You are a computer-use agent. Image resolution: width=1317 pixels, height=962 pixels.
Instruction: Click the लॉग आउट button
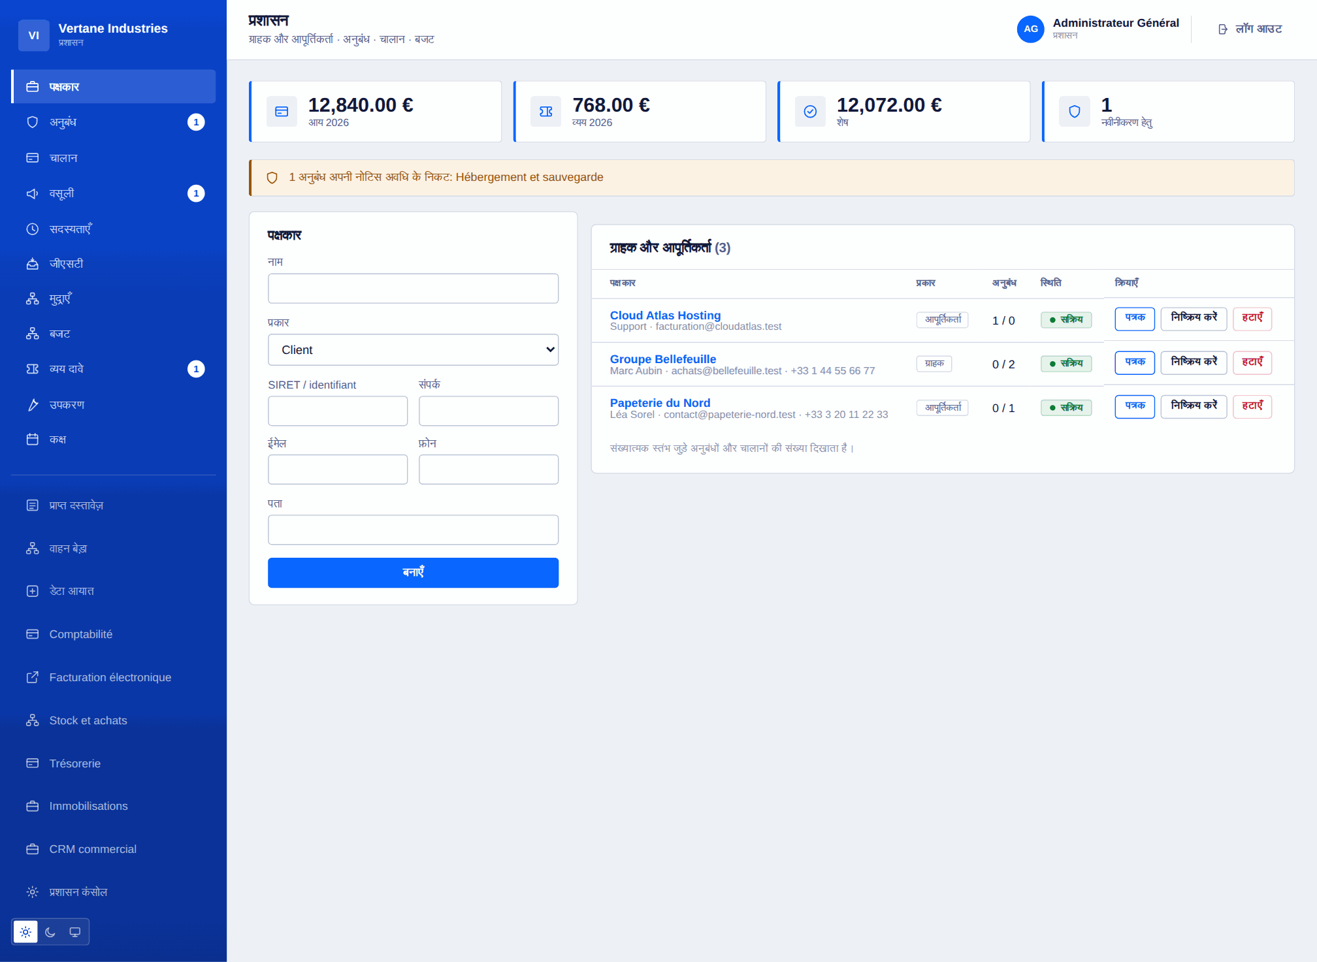pos(1250,29)
